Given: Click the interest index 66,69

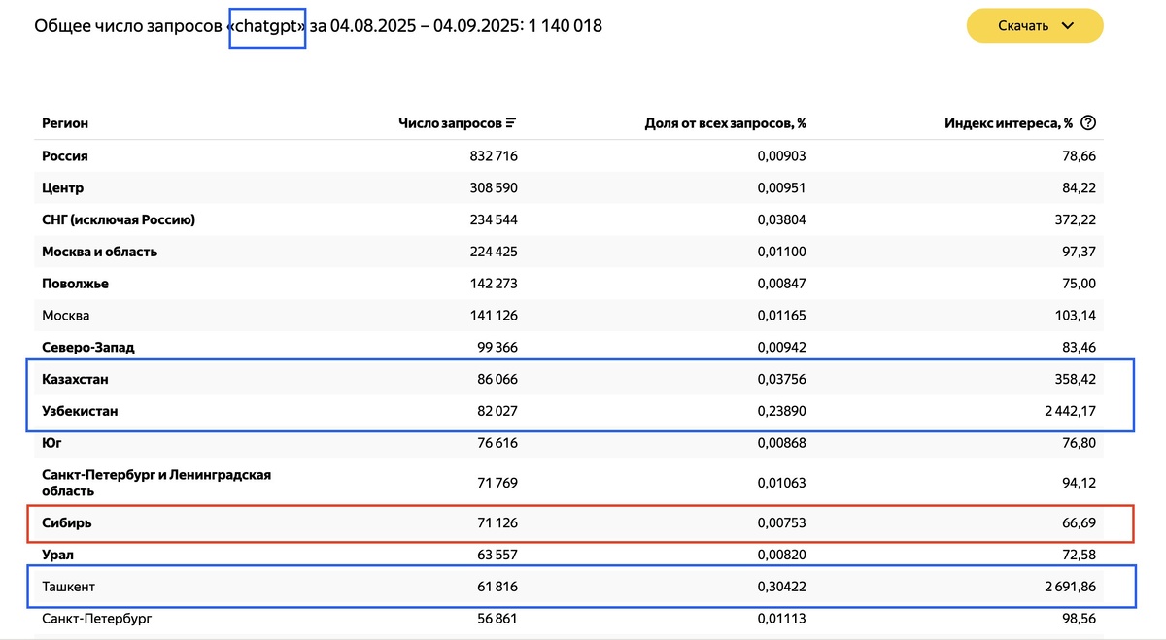Looking at the screenshot, I should [1079, 522].
